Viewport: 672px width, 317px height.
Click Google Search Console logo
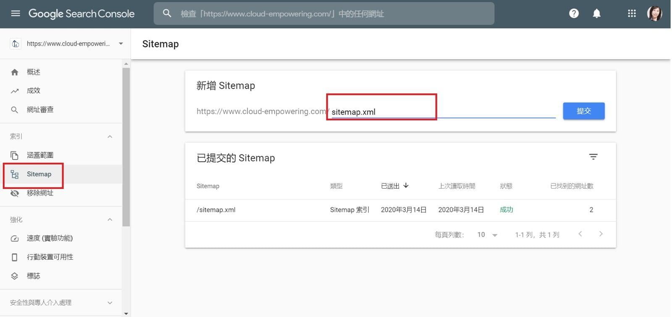81,13
